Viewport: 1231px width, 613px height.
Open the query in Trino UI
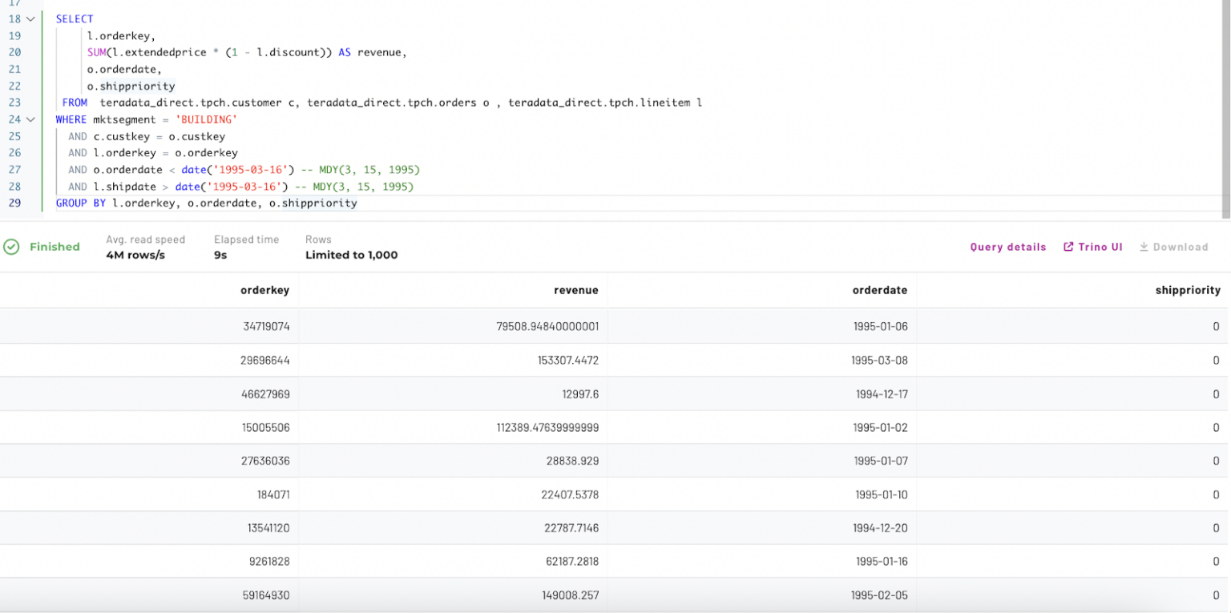coord(1099,247)
